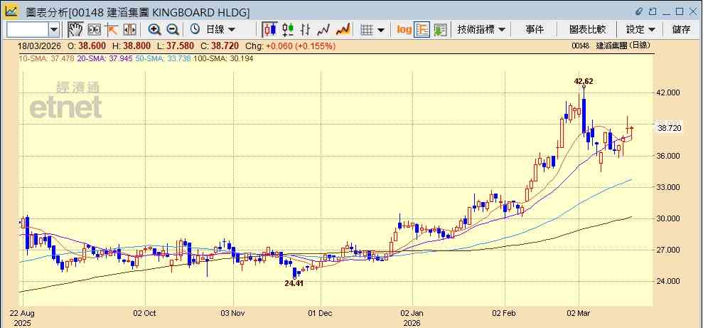703x328 pixels.
Task: Click the 事件 button
Action: click(535, 30)
